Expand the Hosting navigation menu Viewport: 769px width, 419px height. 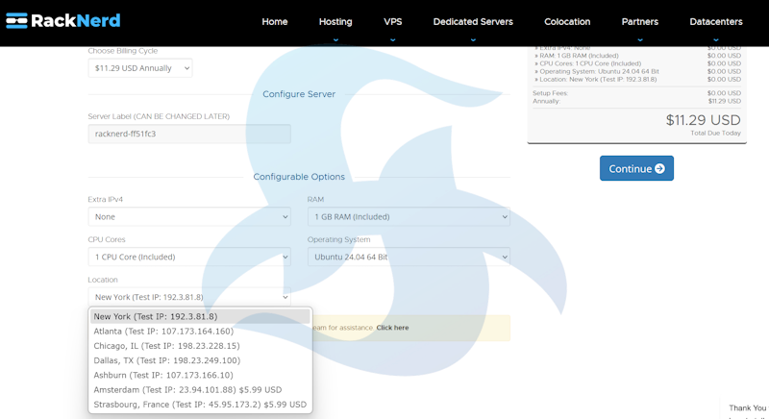(335, 21)
